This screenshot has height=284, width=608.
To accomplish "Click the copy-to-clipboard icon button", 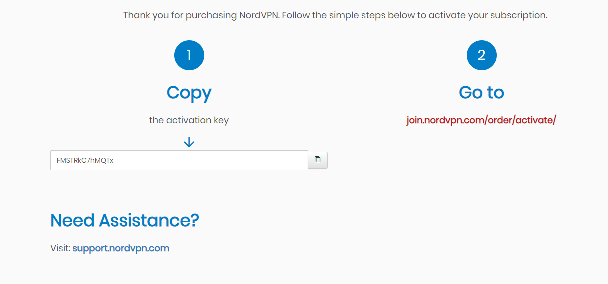I will click(317, 160).
